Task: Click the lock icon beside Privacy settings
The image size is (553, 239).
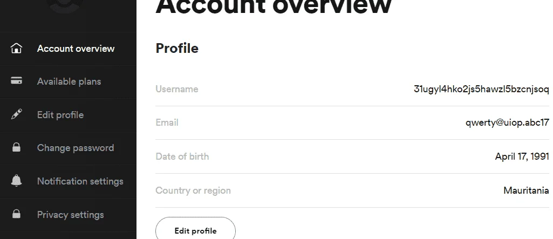Action: pos(16,214)
